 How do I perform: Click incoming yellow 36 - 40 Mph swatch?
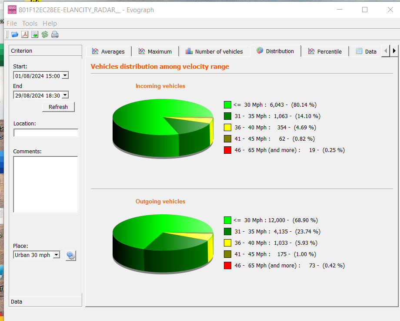coord(227,127)
